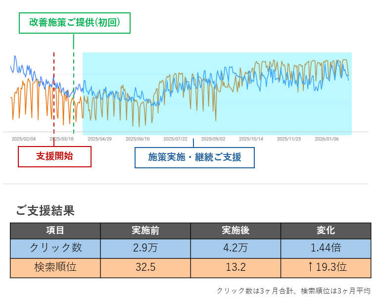Click the 2025/11/25 date axis label

(288, 139)
